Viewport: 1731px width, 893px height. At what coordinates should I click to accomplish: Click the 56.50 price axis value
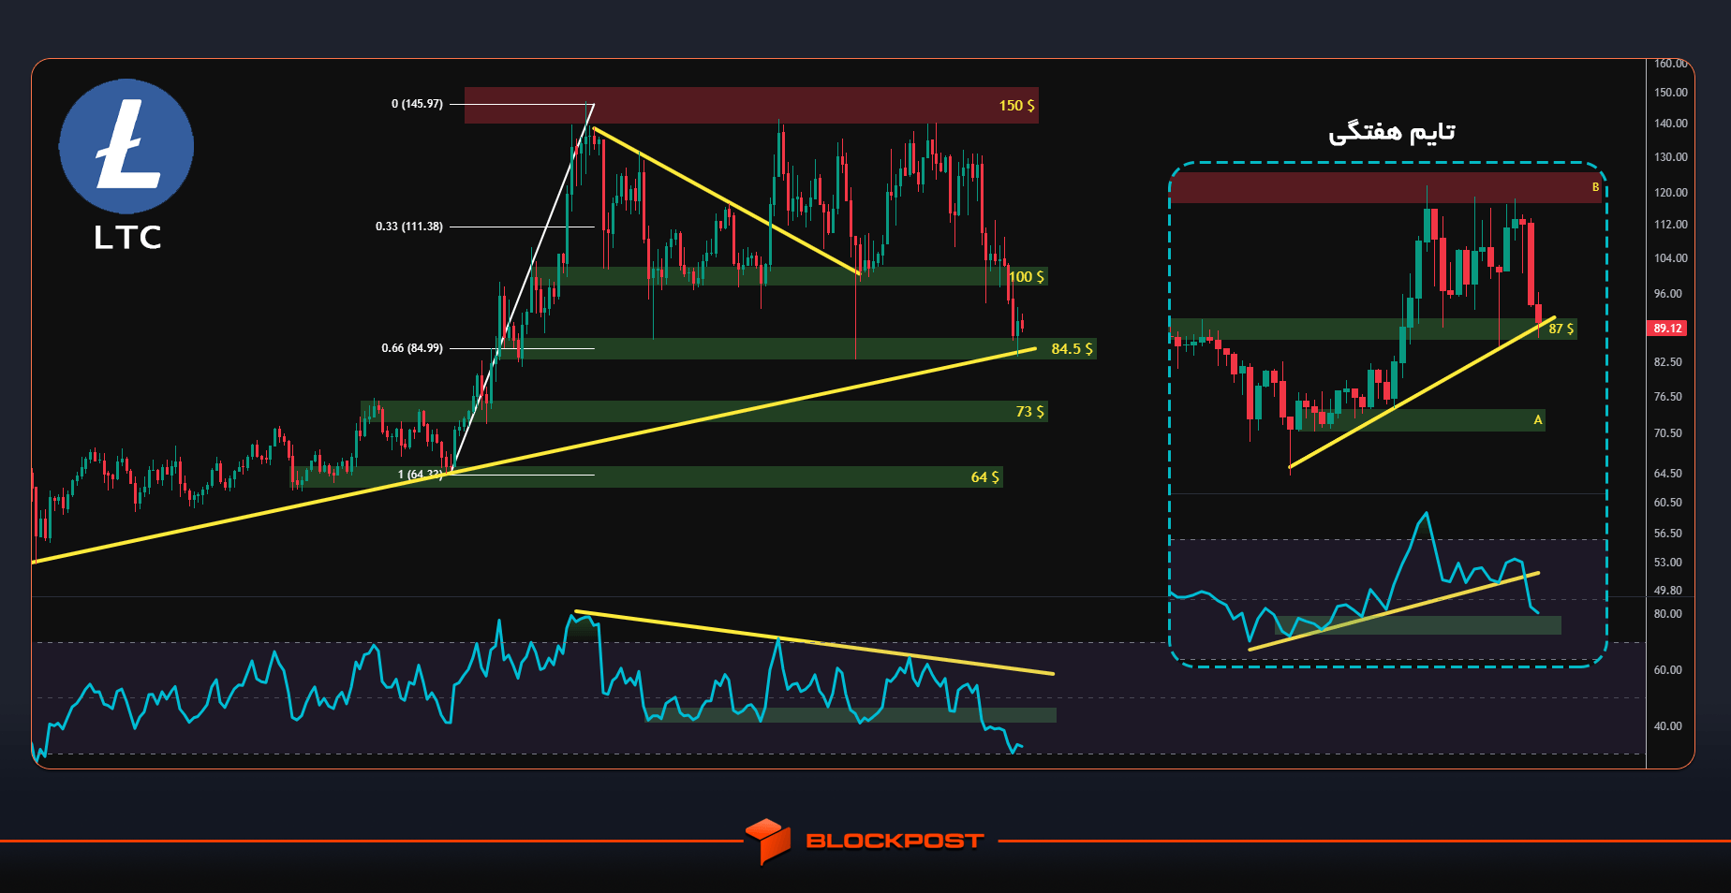pos(1668,534)
